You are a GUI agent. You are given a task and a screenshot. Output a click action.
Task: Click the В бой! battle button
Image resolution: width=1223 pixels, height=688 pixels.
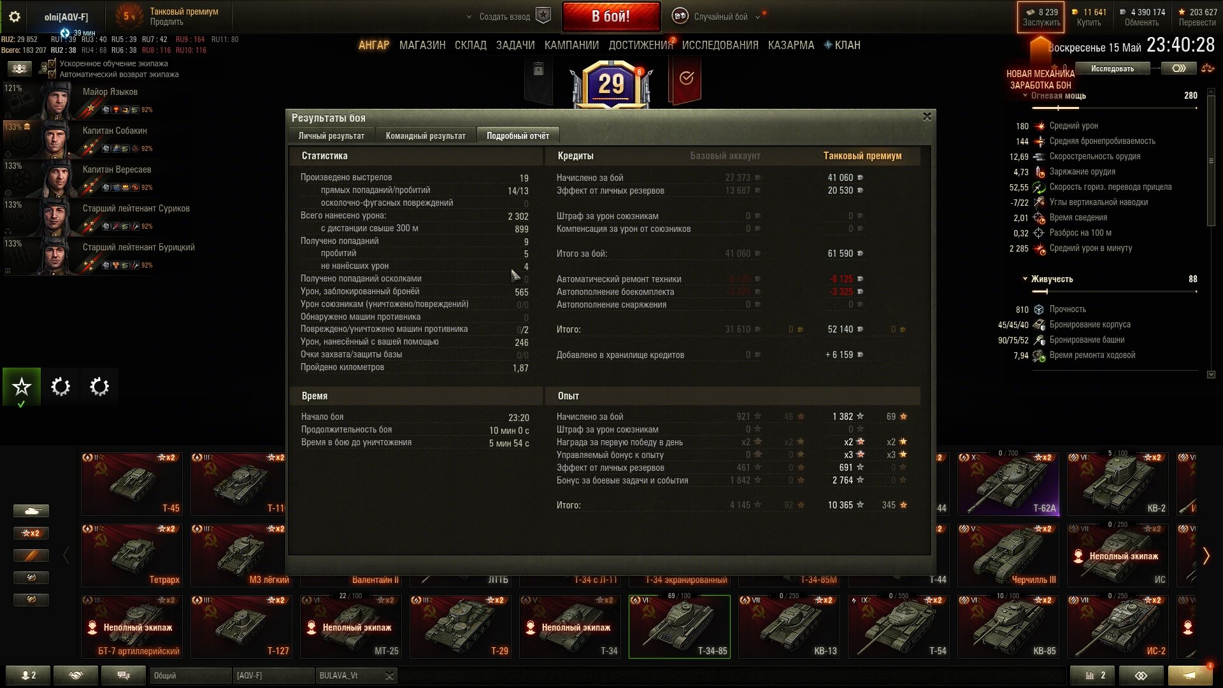[x=611, y=17]
